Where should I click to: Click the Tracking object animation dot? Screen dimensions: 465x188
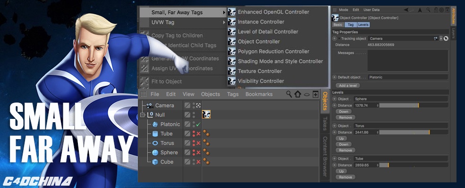335,39
